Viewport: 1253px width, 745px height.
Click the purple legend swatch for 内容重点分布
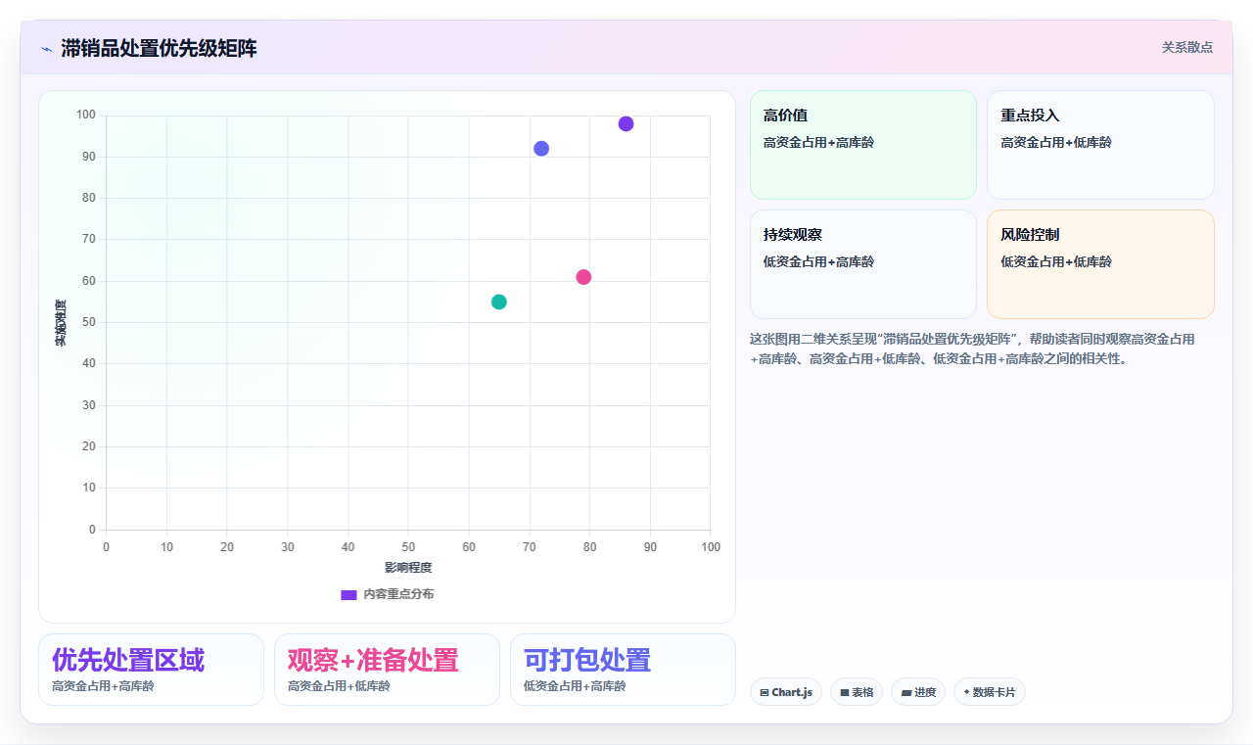pos(348,594)
